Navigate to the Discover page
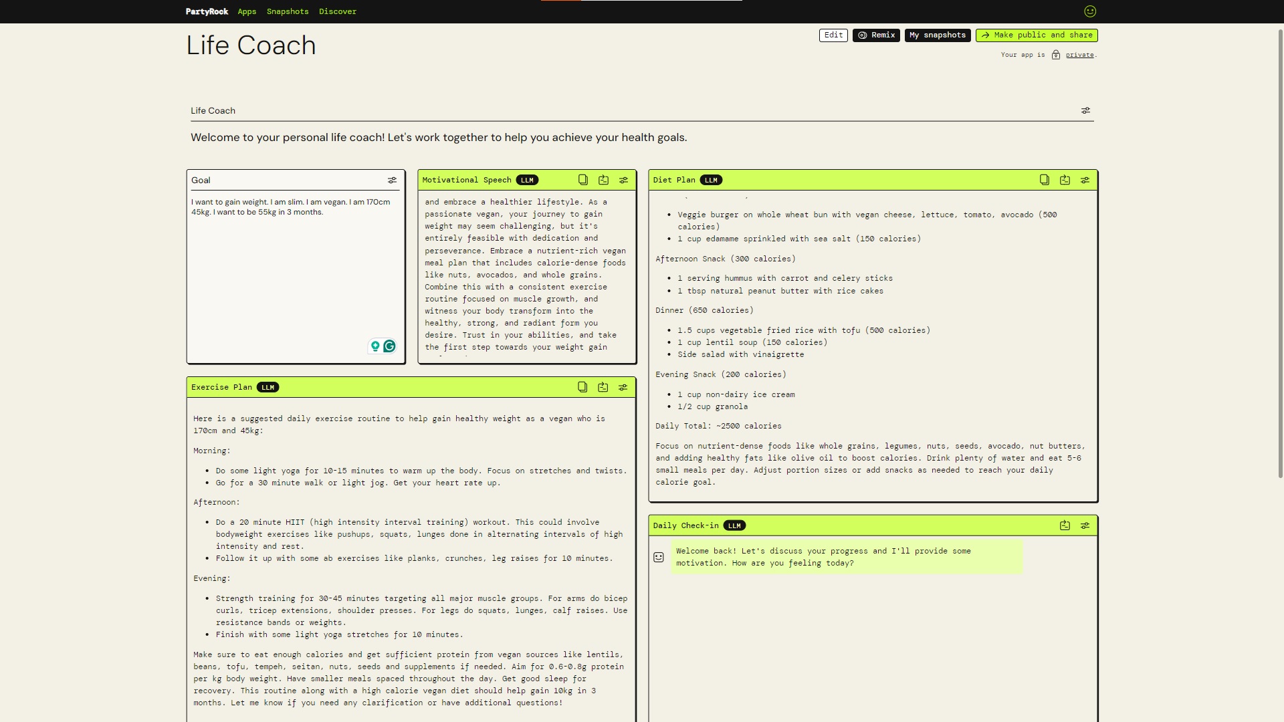Screen dimensions: 1284x722 pos(338,11)
